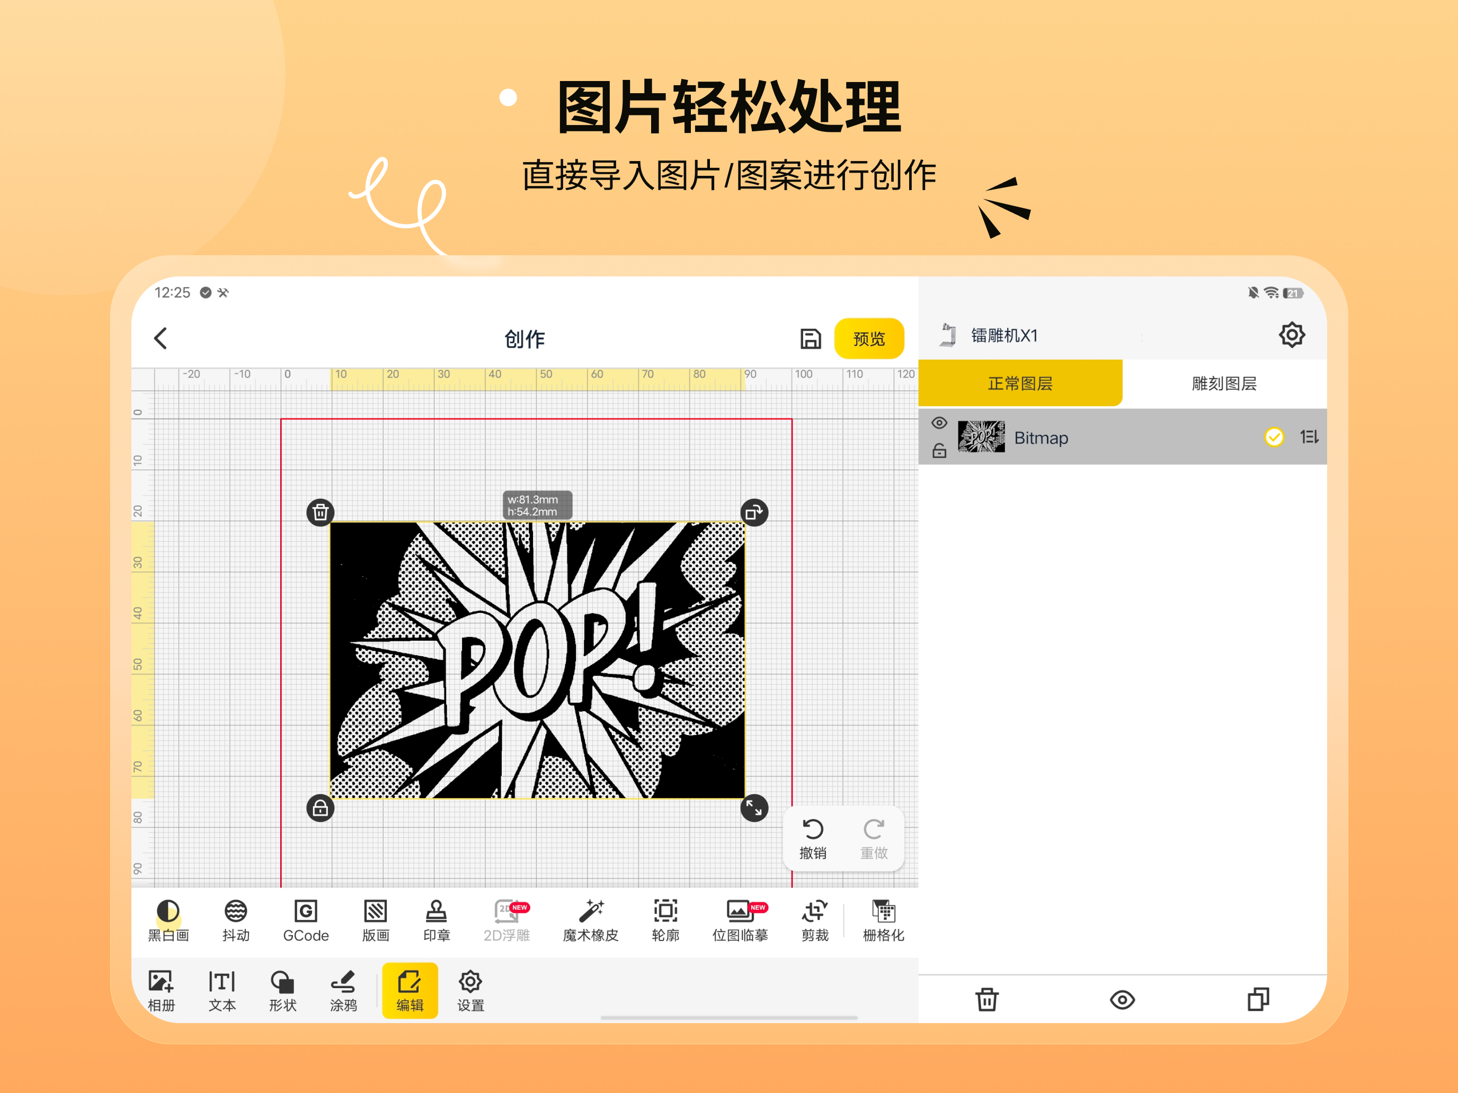This screenshot has width=1458, height=1093.
Task: Open the 位图临摹 bitmap trace tool
Action: [740, 920]
